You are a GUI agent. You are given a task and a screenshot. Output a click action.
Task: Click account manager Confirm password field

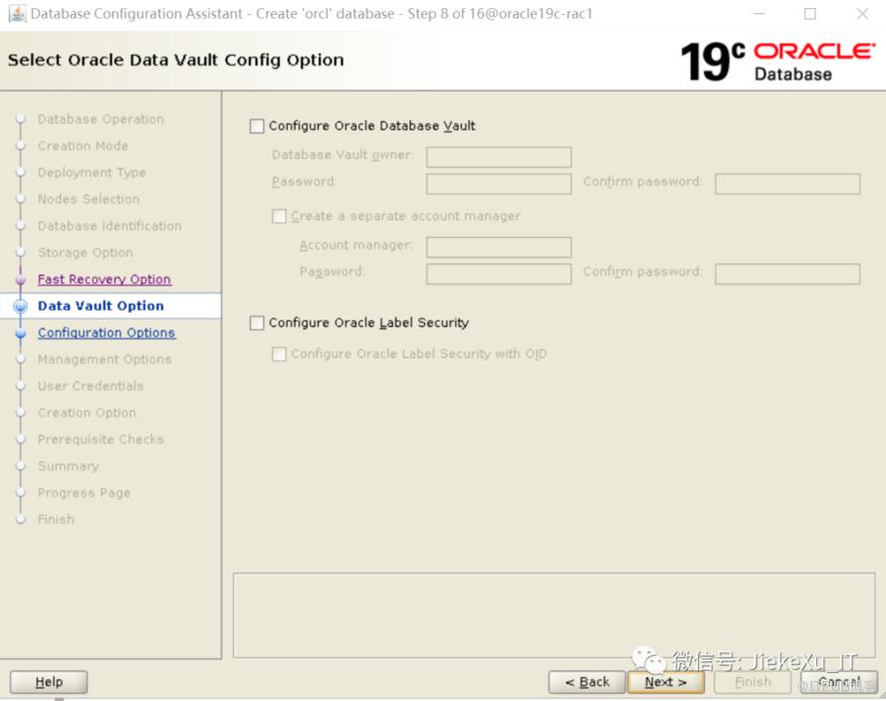pos(787,274)
